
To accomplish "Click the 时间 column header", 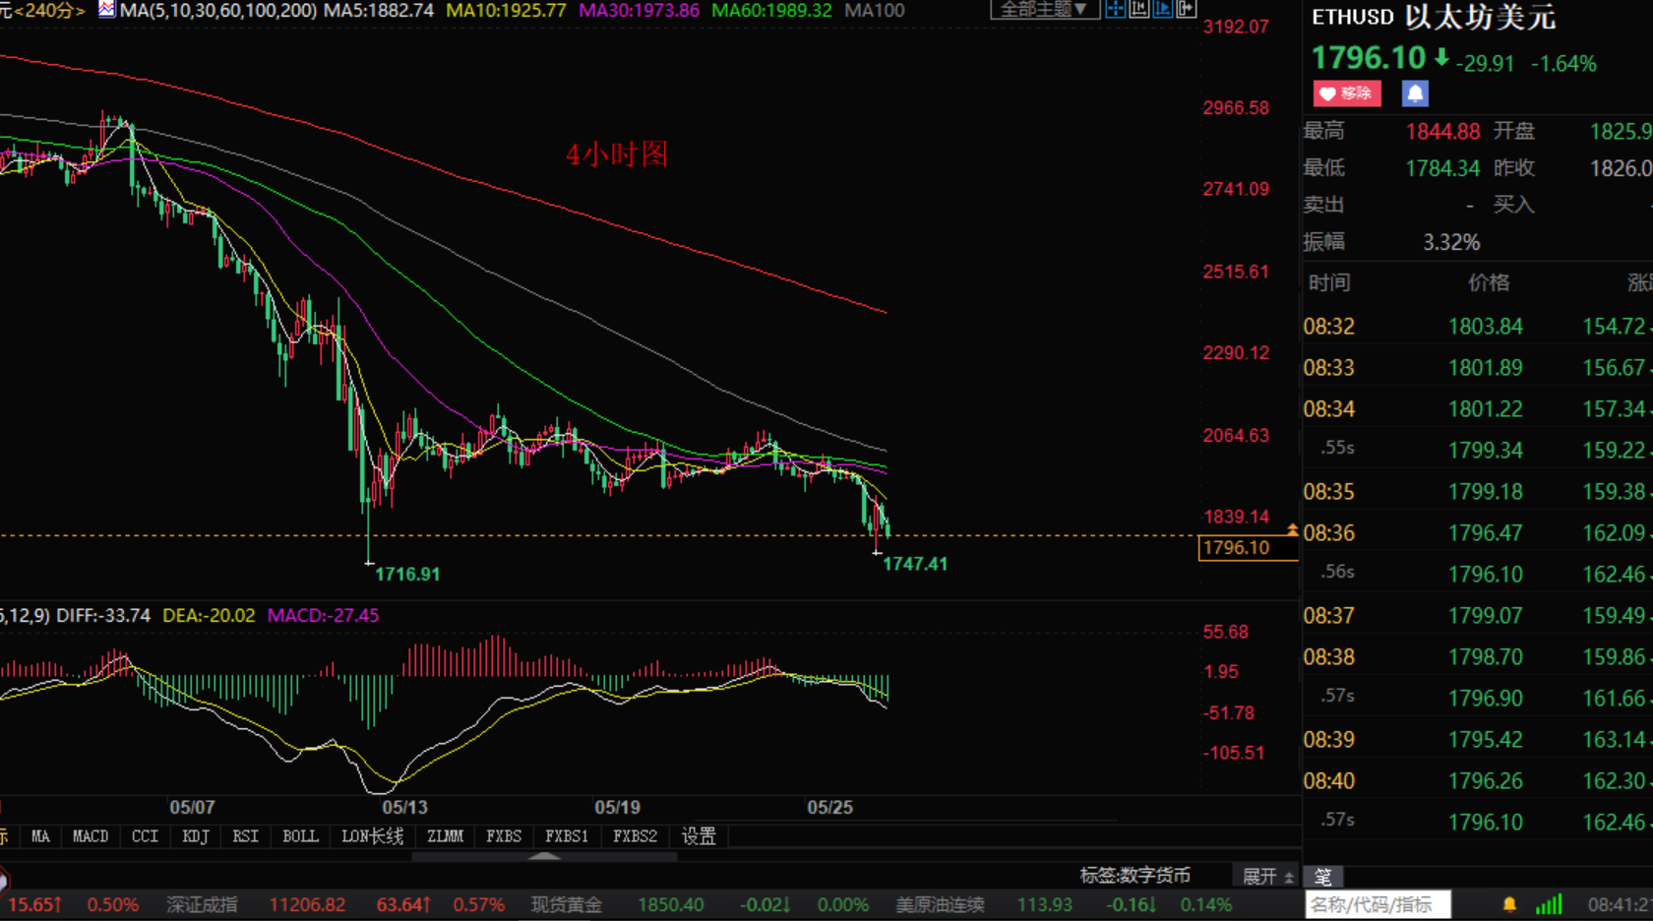I will 1329,283.
